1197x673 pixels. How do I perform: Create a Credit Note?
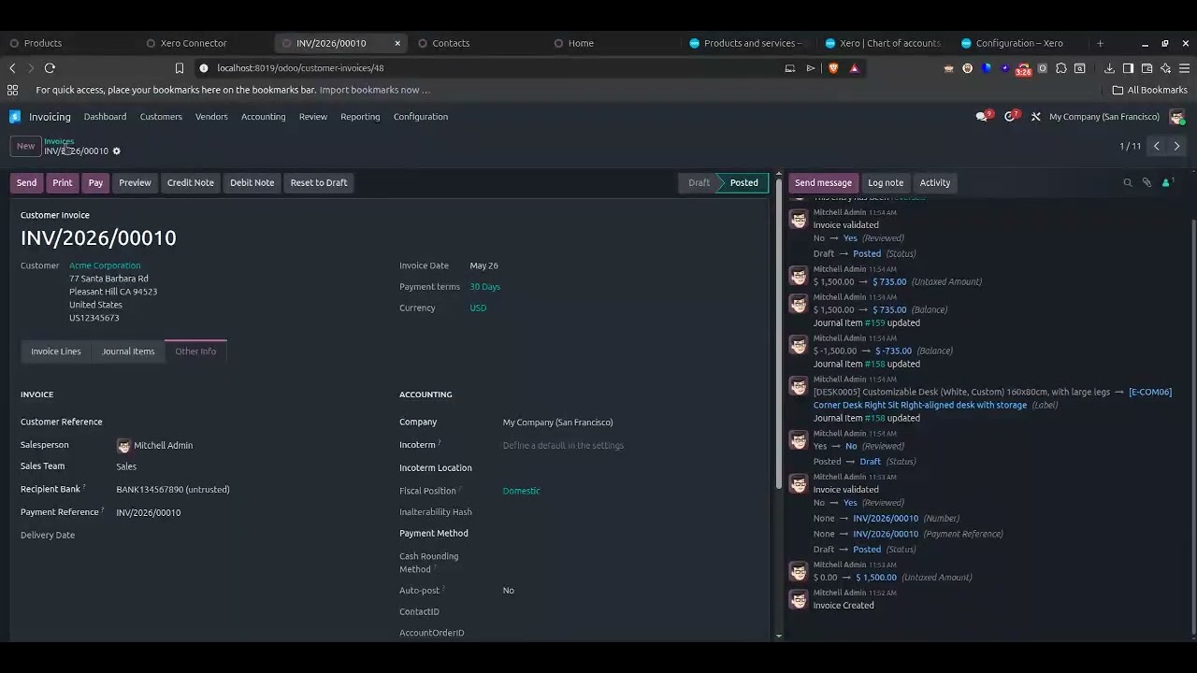(x=191, y=183)
